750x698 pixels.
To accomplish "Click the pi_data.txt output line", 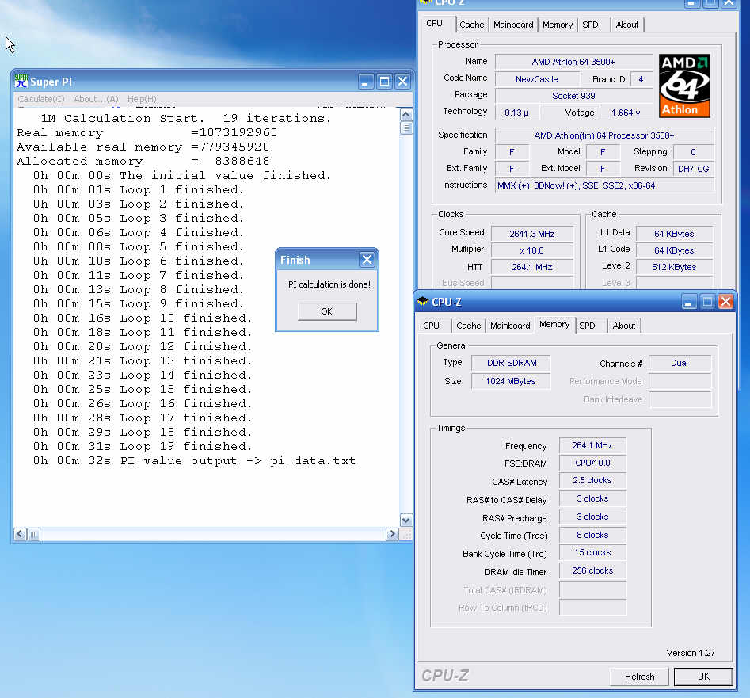I will [x=194, y=461].
